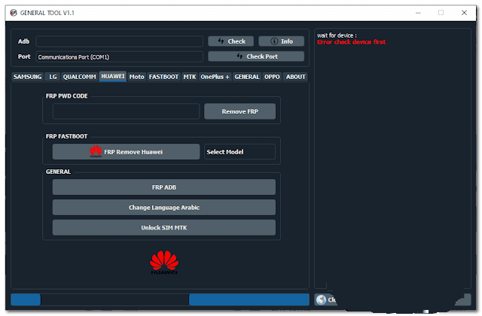Click the Check Port button
This screenshot has width=482, height=316.
click(x=256, y=56)
